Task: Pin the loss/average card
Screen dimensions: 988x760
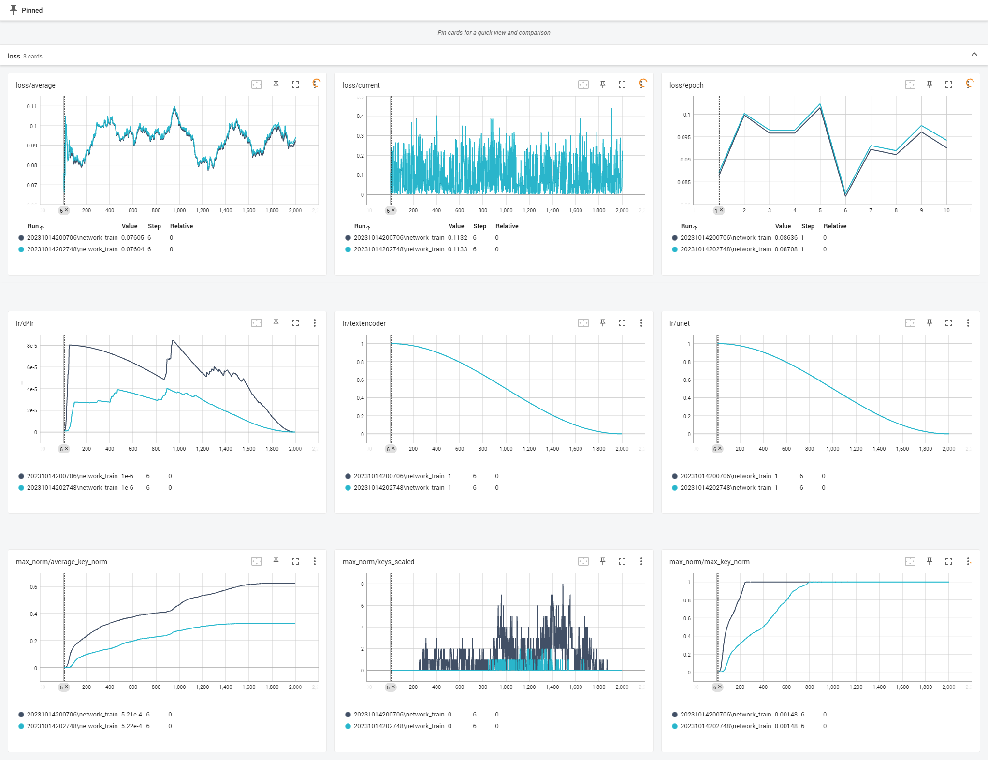Action: [x=276, y=85]
